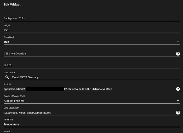The height and width of the screenshot is (133, 183).
Task: Click the Data Source search magnifier icon
Action: pos(7,77)
